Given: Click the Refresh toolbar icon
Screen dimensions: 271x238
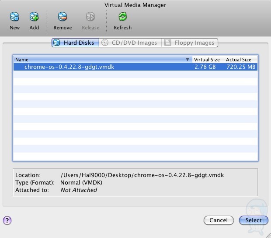Looking at the screenshot, I should point(122,17).
